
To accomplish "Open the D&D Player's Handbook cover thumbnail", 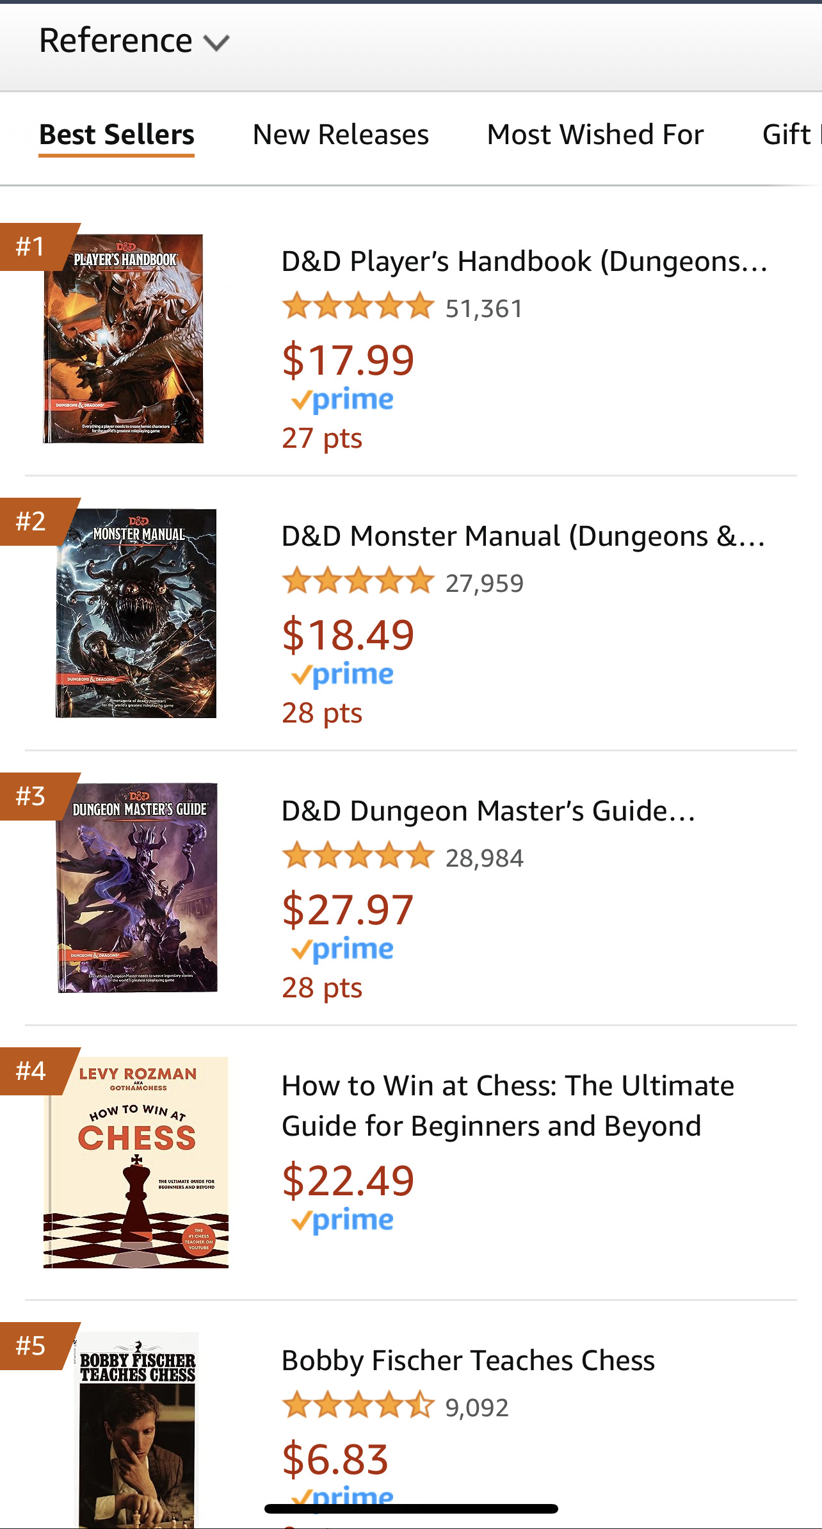I will click(x=124, y=339).
